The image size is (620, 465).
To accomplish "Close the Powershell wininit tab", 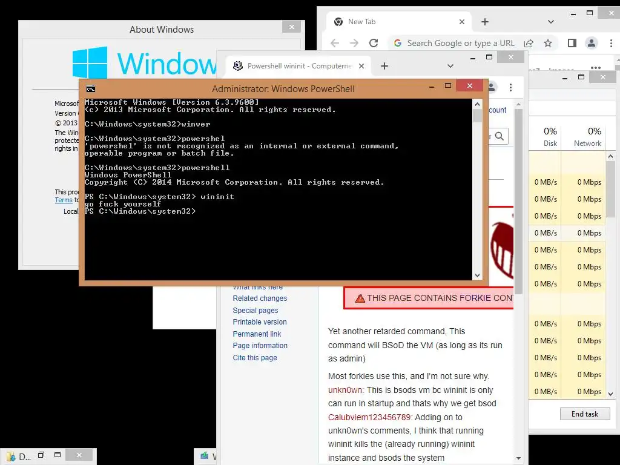I will point(361,66).
